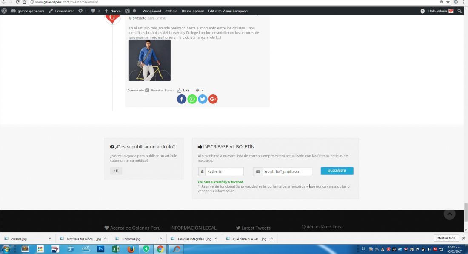Open WangGuard in the admin bar
Image resolution: width=468 pixels, height=254 pixels.
[x=151, y=11]
